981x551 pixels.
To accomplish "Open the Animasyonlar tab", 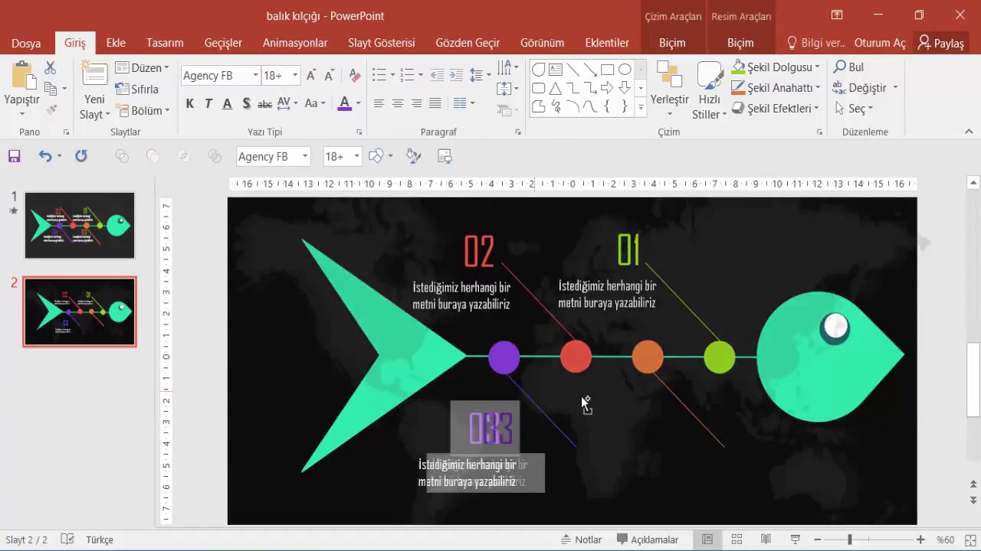I will tap(295, 43).
